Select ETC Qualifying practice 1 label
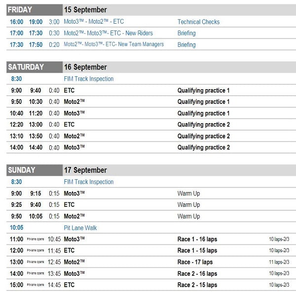The image size is (296, 294). (203, 90)
